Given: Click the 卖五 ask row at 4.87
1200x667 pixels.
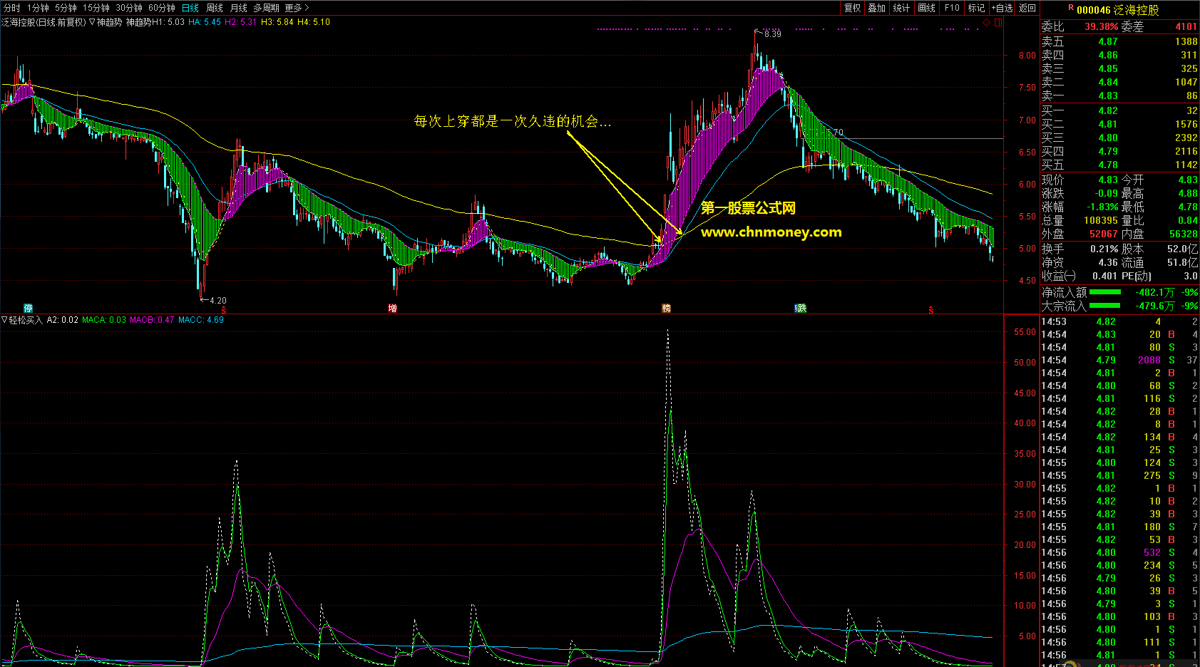Looking at the screenshot, I should [1119, 41].
